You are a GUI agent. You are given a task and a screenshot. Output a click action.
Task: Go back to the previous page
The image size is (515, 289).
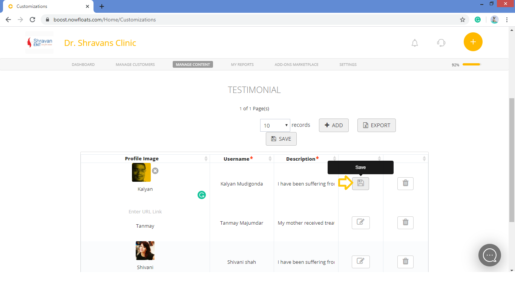[8, 20]
